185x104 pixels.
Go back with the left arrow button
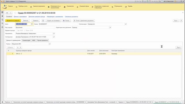point(7,13)
